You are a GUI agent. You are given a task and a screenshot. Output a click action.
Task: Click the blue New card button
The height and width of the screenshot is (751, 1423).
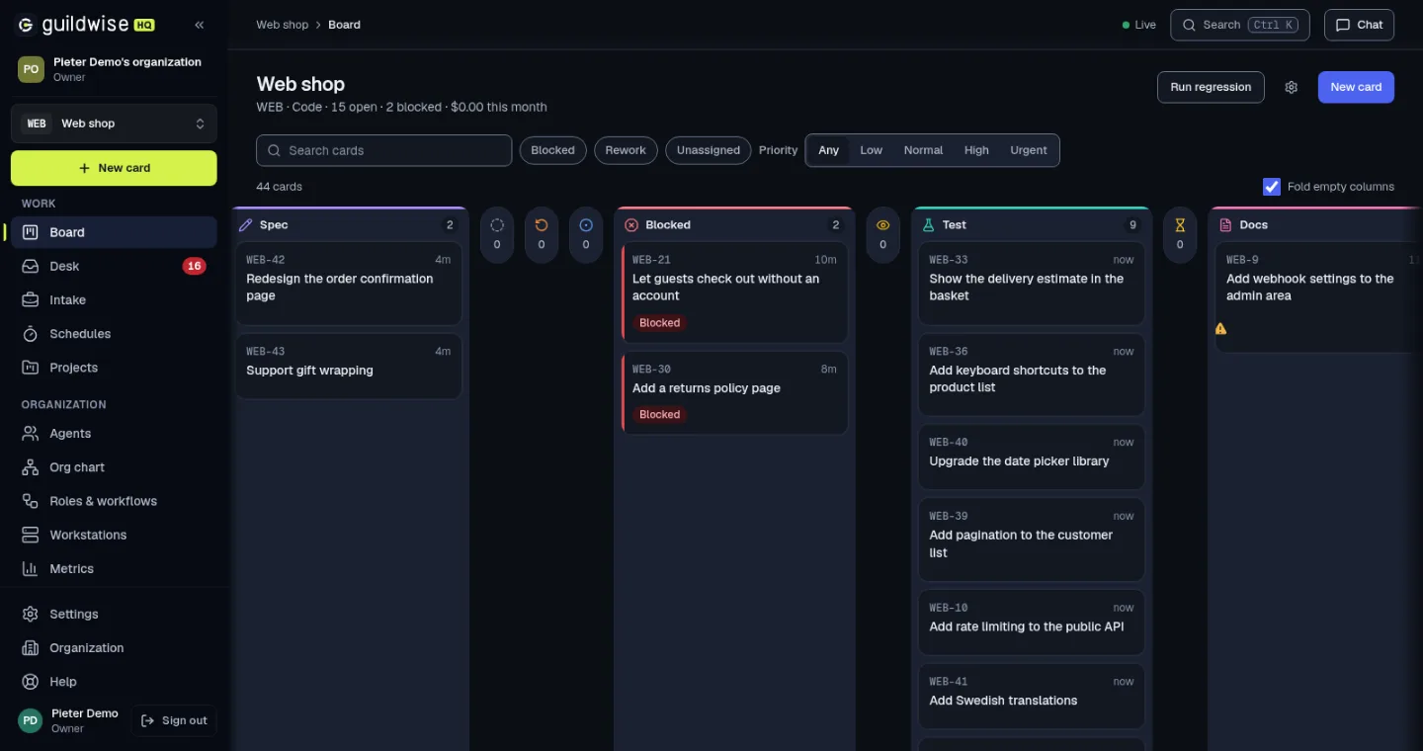click(x=1356, y=87)
